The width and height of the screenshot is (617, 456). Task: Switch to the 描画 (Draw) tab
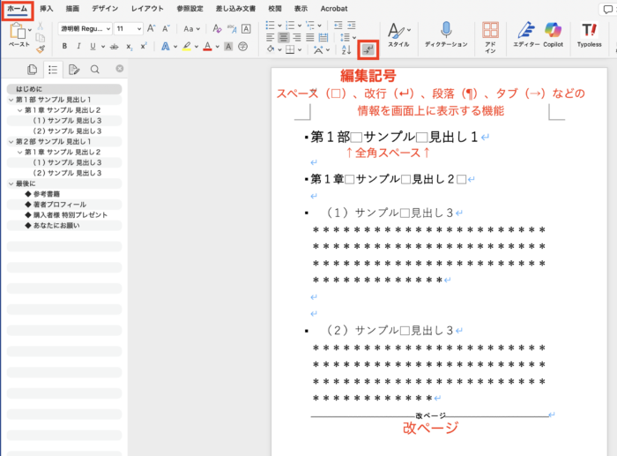72,8
